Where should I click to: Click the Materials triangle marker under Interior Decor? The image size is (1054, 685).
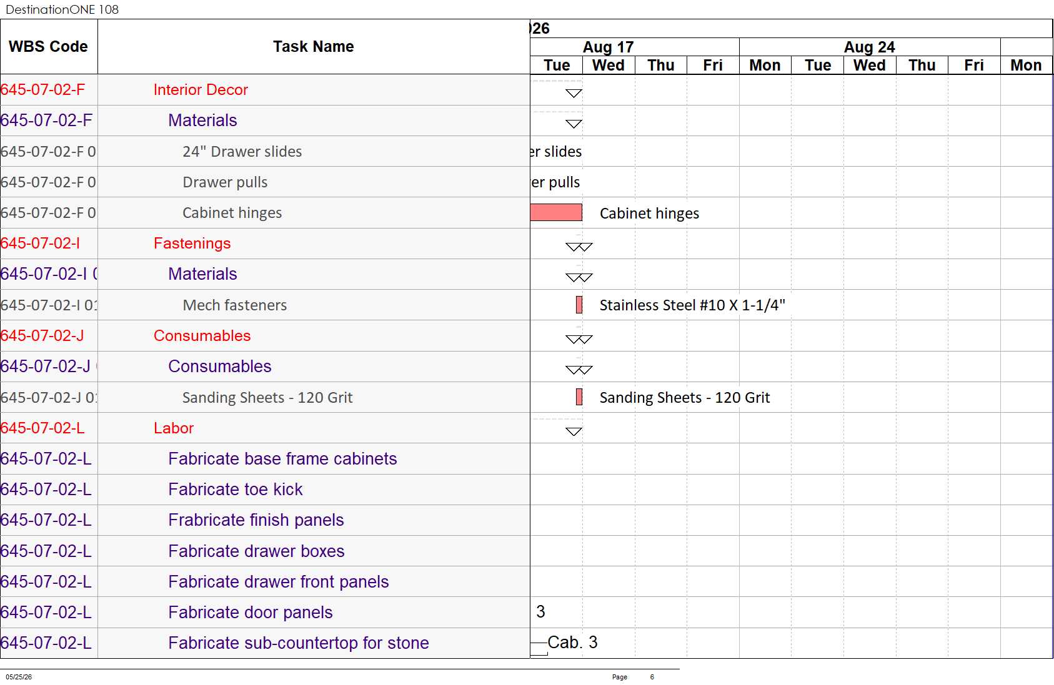pos(574,124)
